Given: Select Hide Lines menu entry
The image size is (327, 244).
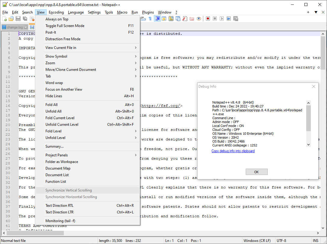Looking at the screenshot, I should (x=88, y=96).
